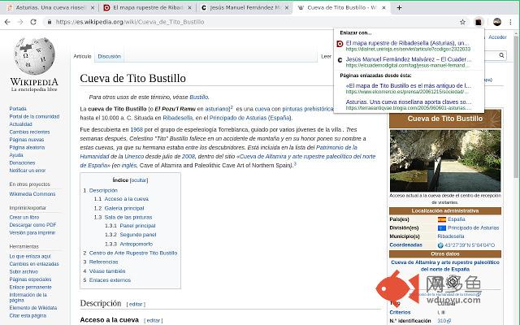Open 'El mapa rupestre de Ribadesella' popup link
The height and width of the screenshot is (325, 520).
(x=407, y=43)
